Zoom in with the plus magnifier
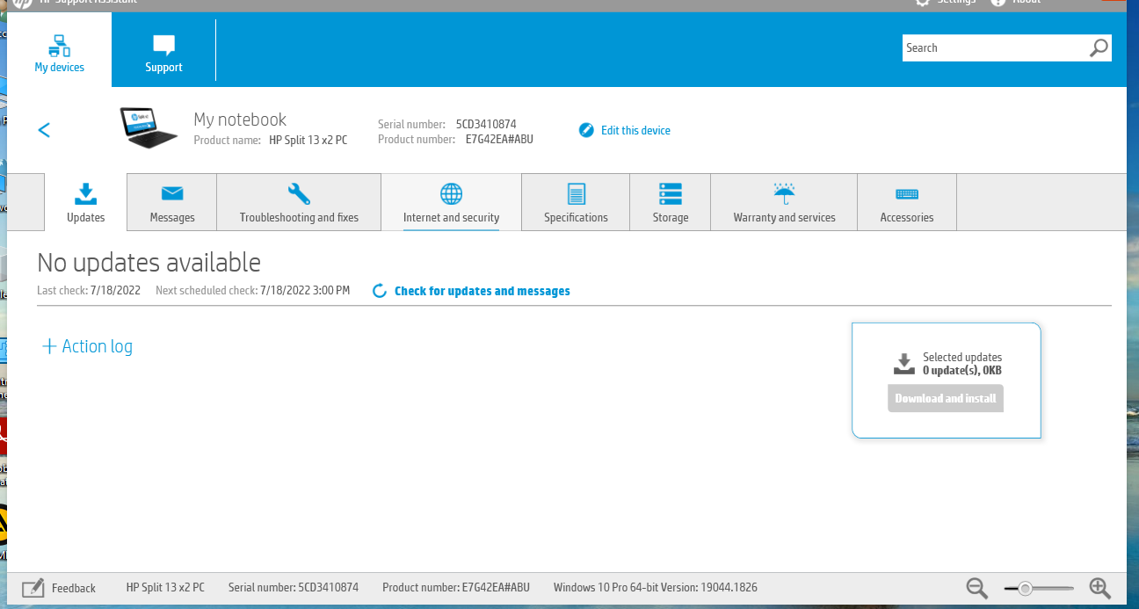Viewport: 1139px width, 609px height. click(1100, 588)
